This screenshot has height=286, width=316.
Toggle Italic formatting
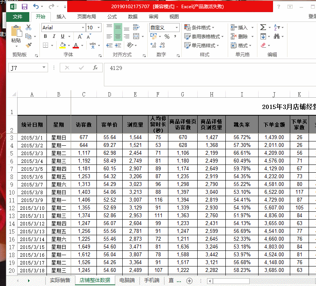tap(54, 36)
